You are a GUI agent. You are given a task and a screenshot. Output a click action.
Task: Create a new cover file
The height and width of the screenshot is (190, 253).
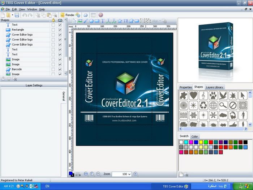[x=3, y=15]
